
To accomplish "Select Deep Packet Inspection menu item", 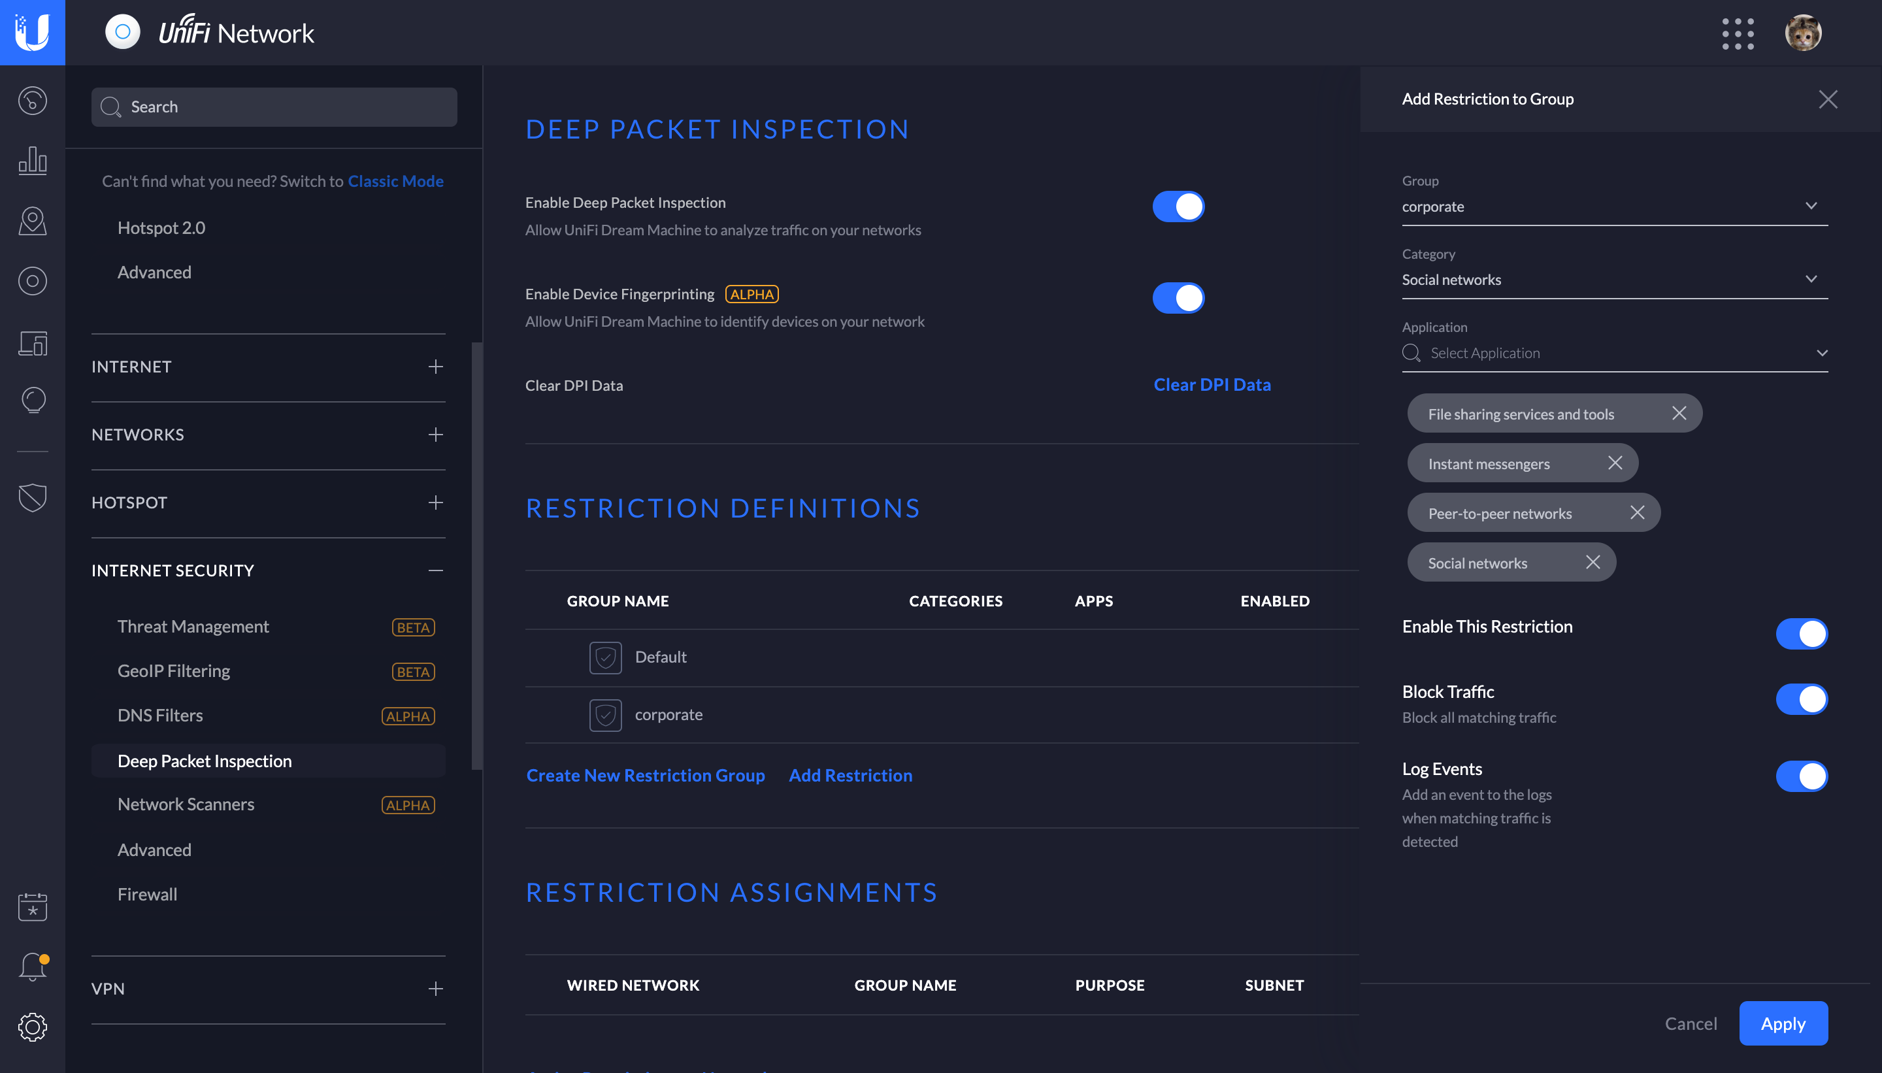I will point(268,761).
